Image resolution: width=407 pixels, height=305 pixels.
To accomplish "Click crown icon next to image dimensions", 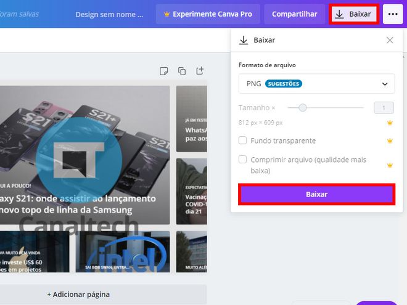I will coord(390,123).
